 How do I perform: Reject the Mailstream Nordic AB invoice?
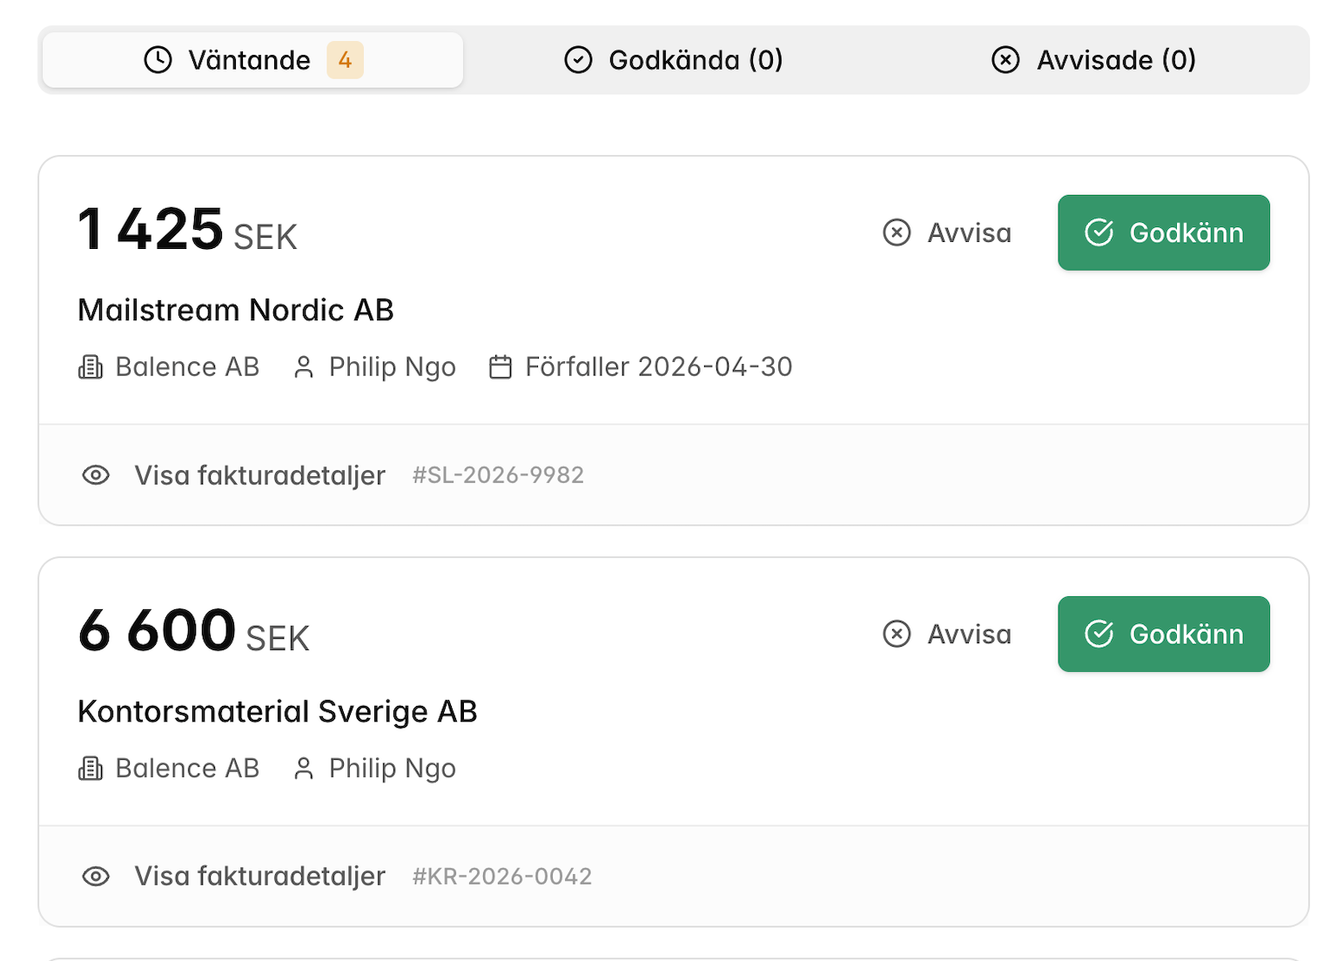(x=947, y=232)
